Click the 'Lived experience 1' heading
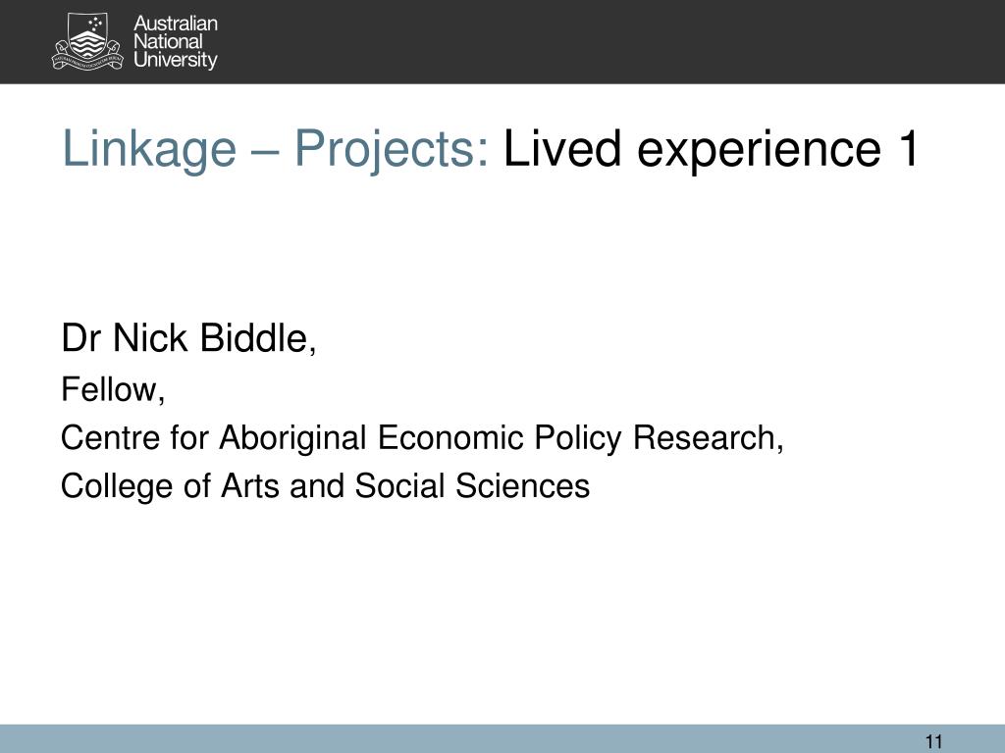The width and height of the screenshot is (1005, 753). click(713, 149)
